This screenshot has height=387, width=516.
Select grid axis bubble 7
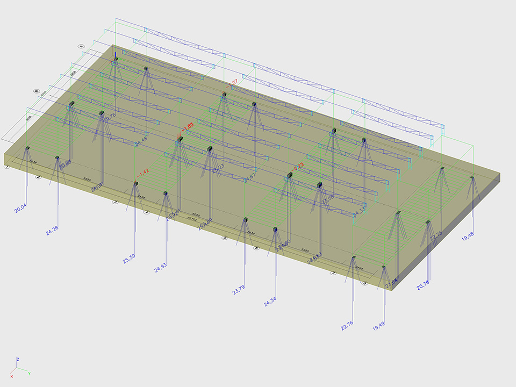click(333, 273)
